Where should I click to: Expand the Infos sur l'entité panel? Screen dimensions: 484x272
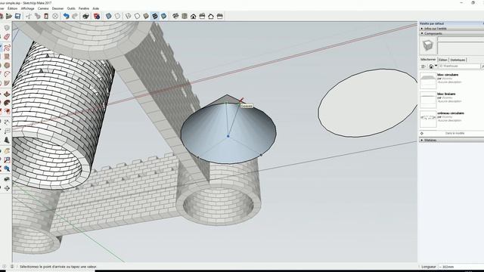tap(451, 29)
